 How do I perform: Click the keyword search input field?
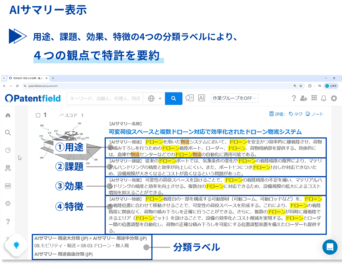coord(105,98)
